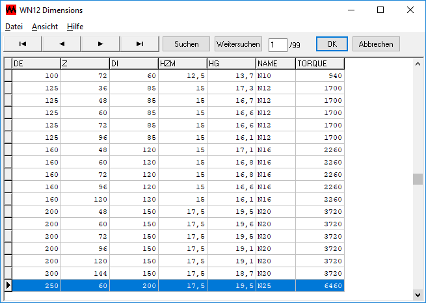Go to previous record arrow button

pos(61,44)
